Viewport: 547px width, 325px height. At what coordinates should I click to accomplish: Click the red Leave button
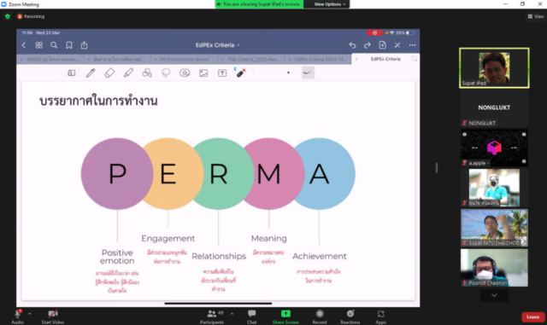click(x=532, y=317)
